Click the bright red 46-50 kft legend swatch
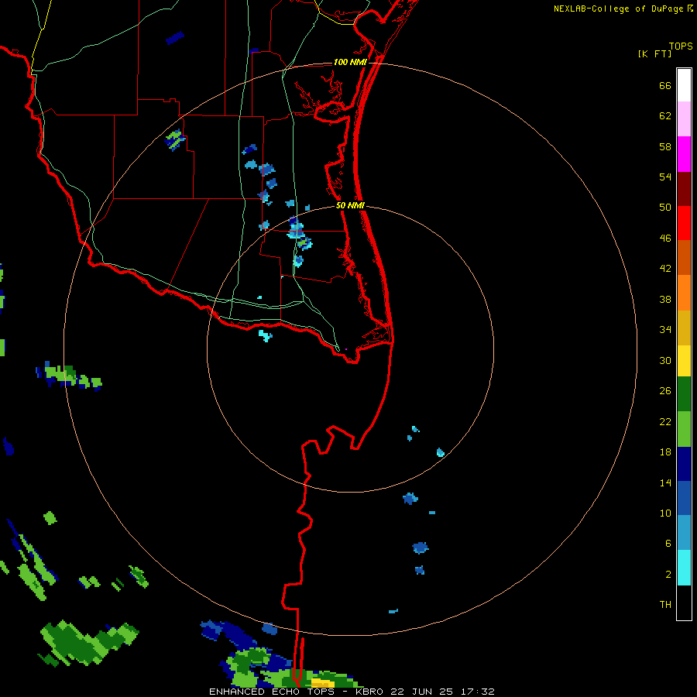This screenshot has width=697, height=697. coord(684,223)
